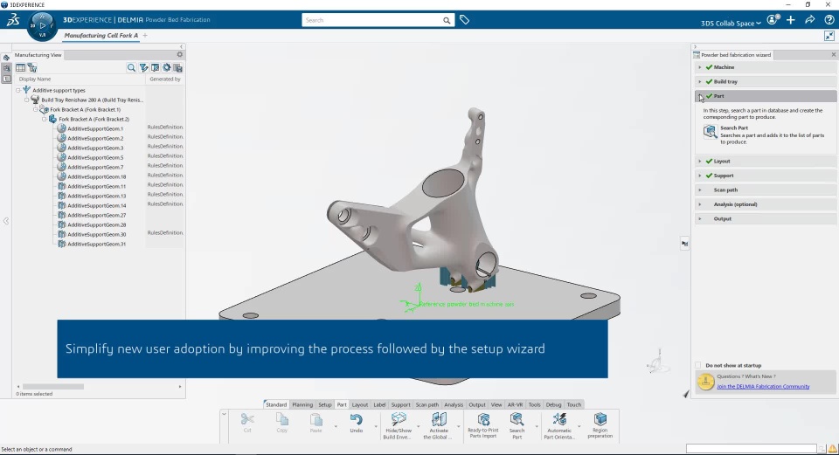Click the save layout icon in Manufacturing View toolbar
Screen dimensions: 839x455
click(x=178, y=68)
